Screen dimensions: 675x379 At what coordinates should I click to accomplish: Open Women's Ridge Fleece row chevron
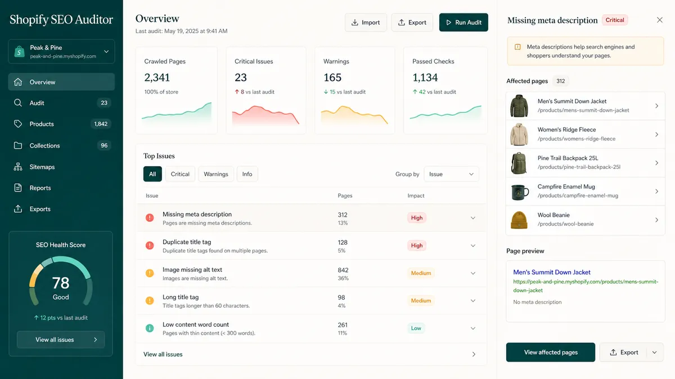[656, 135]
